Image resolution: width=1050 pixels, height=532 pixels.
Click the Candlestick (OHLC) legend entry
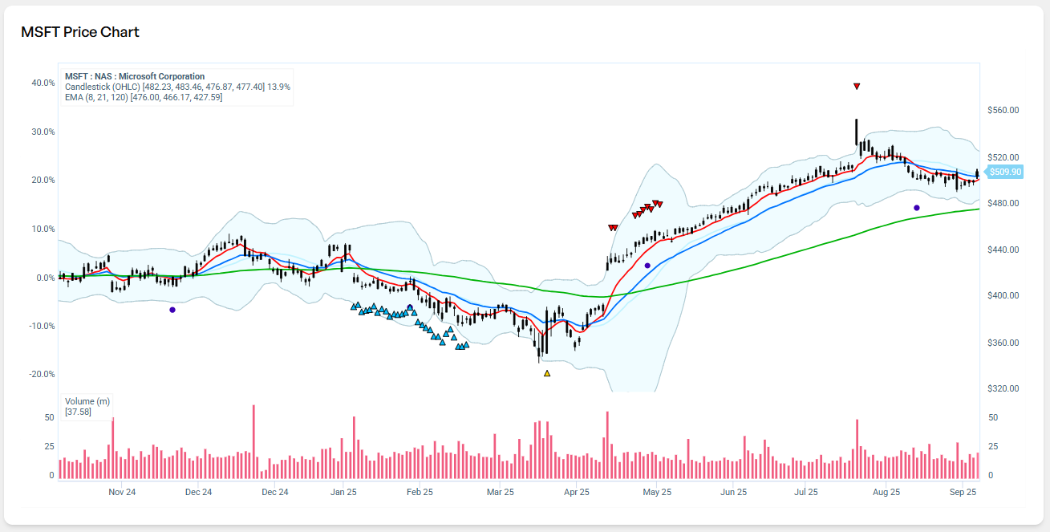[177, 87]
